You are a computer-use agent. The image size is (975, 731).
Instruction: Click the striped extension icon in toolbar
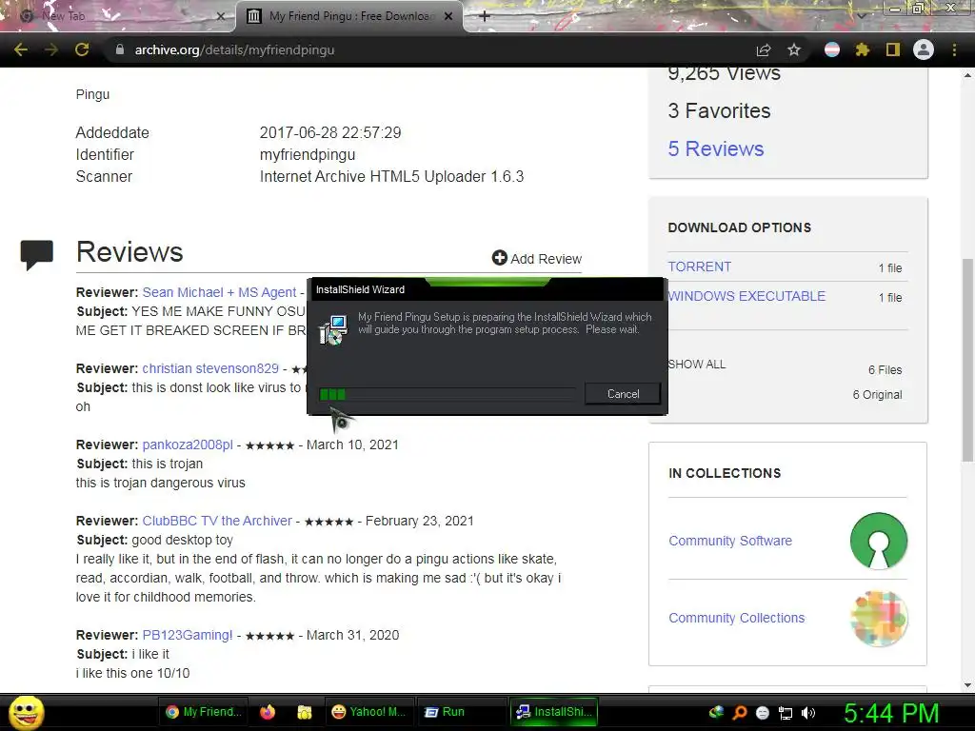832,49
